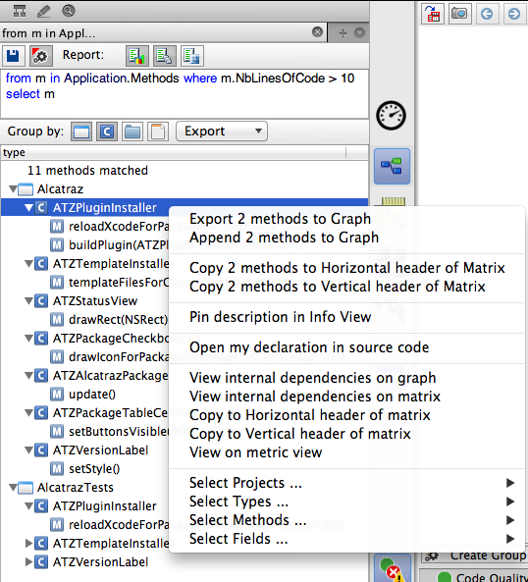Screen dimensions: 528x582
Task: Click the second Report icon with magnifier
Action: click(164, 56)
